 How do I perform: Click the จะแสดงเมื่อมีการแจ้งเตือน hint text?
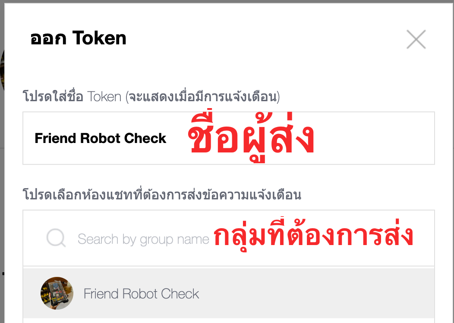click(203, 96)
